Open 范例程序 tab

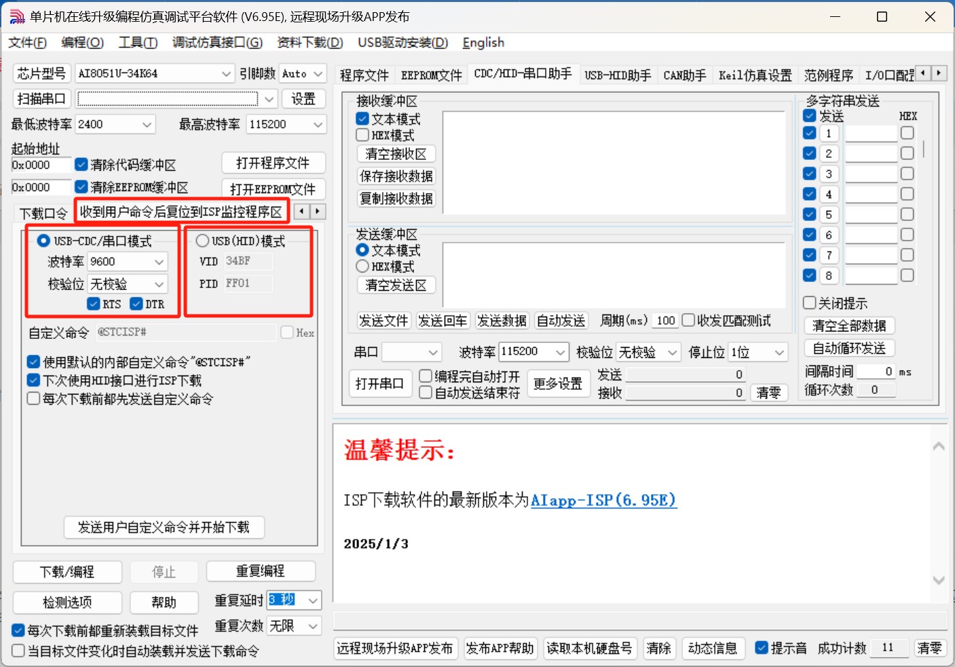point(829,75)
